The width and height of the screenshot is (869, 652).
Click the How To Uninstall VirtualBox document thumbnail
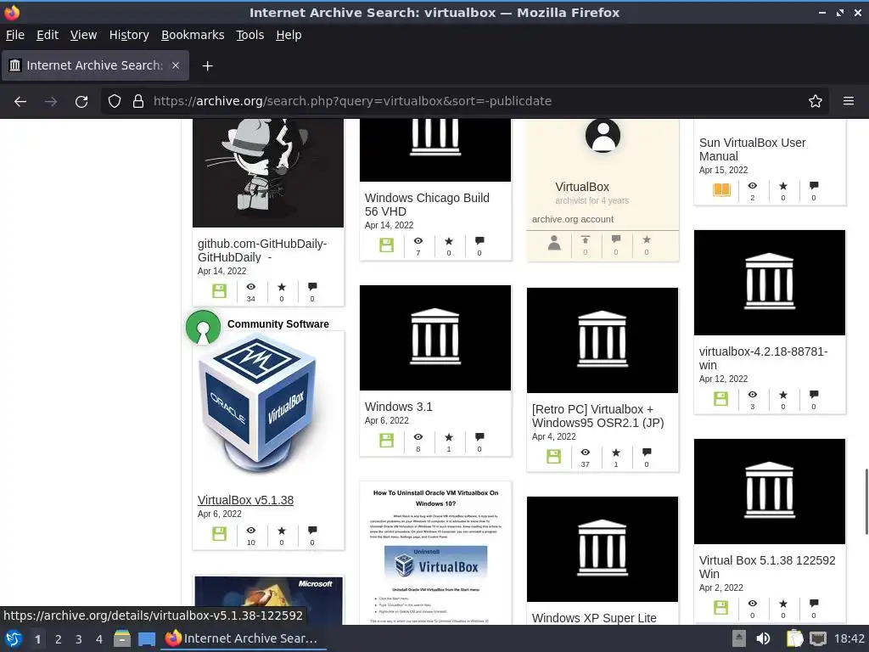pyautogui.click(x=435, y=555)
